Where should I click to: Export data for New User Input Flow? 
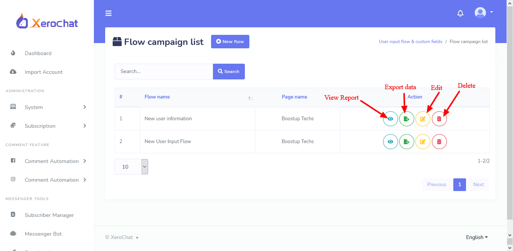(x=407, y=141)
